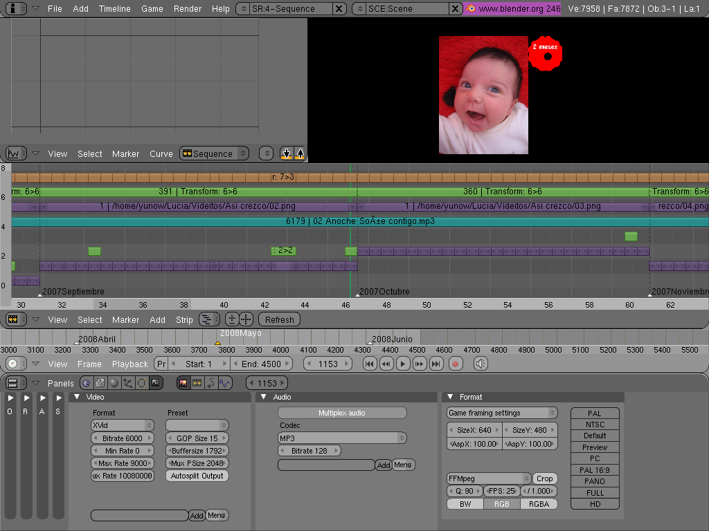
Task: Open the XVid format dropdown
Action: 123,425
